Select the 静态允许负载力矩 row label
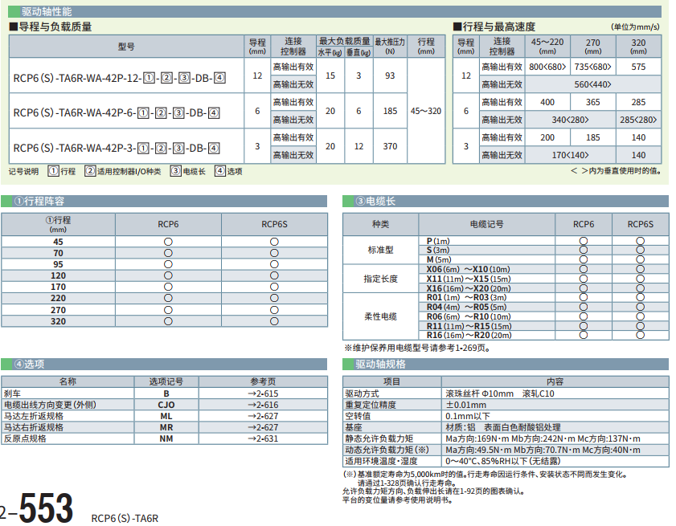 point(379,438)
